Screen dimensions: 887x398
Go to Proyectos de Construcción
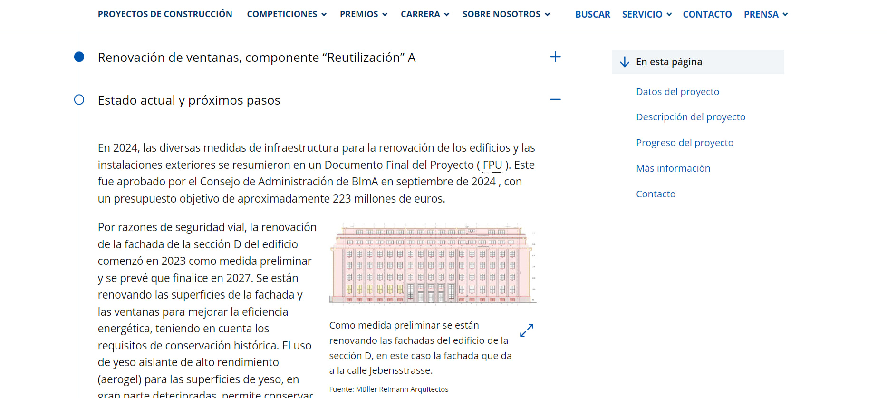[x=165, y=14]
